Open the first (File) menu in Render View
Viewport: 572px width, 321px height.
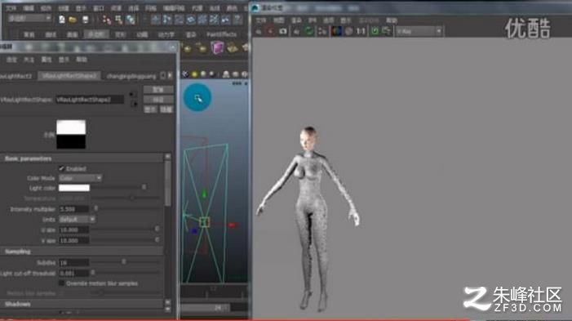[261, 20]
